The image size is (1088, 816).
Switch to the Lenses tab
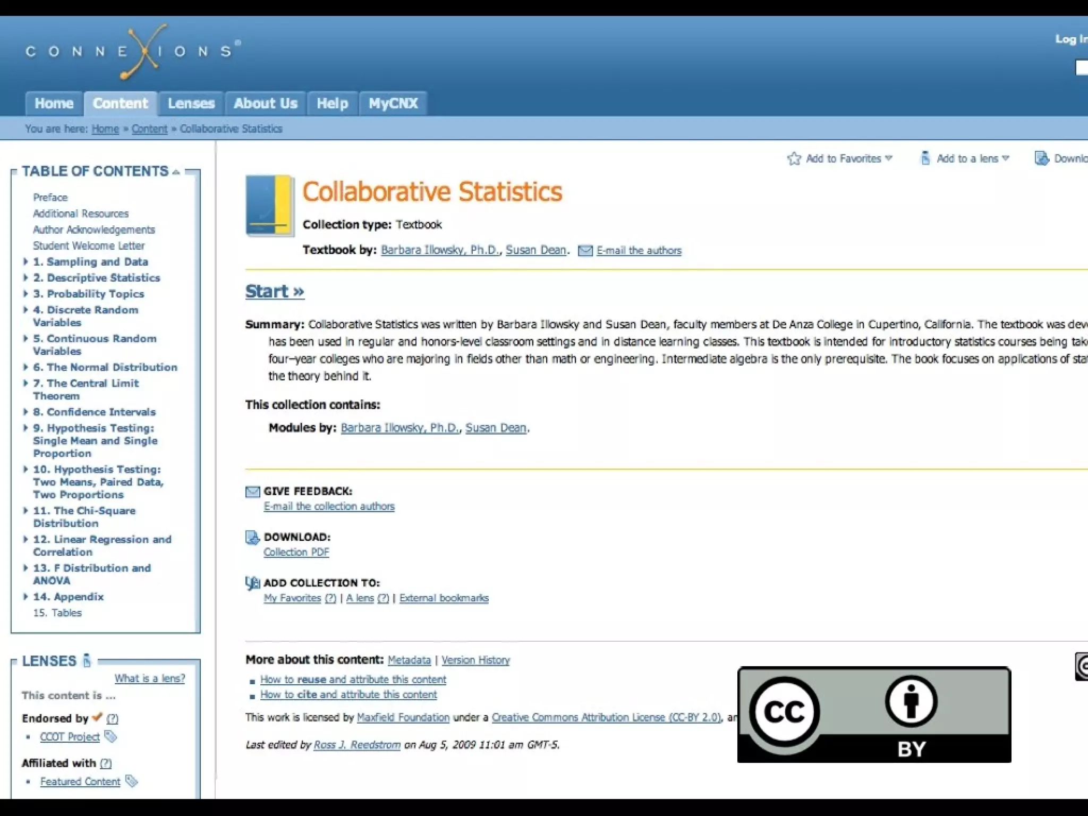pyautogui.click(x=191, y=103)
